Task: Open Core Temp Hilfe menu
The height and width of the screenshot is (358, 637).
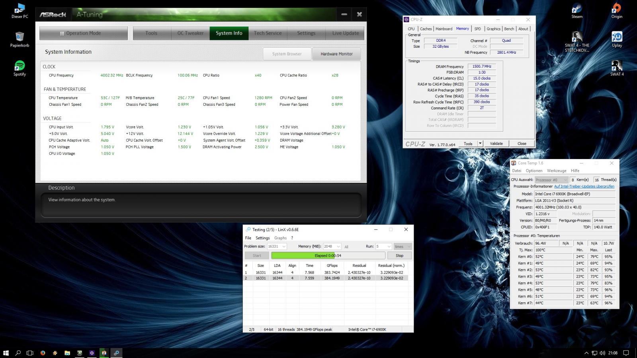Action: [575, 171]
